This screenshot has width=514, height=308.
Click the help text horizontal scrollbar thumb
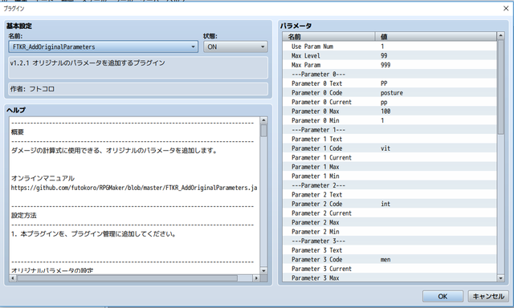(127, 278)
